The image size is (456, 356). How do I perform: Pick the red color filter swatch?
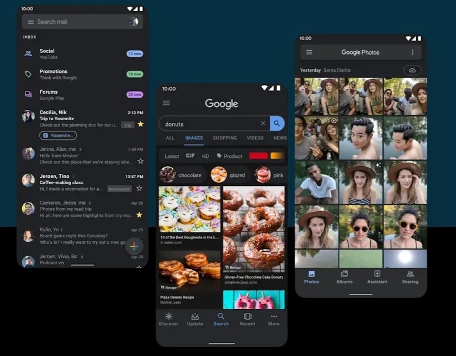(258, 156)
